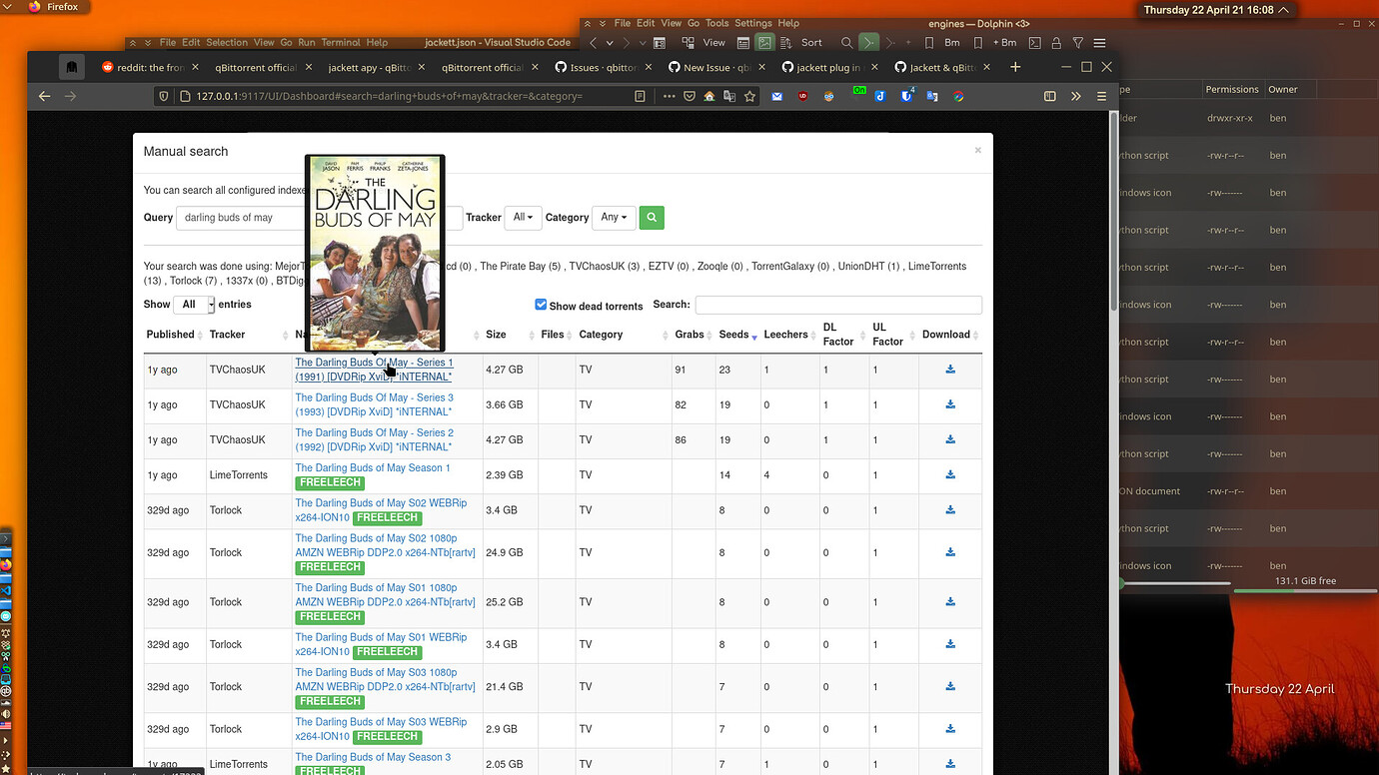Click Dolphin's zoom slider in status bar
This screenshot has height=775, width=1379.
1174,583
